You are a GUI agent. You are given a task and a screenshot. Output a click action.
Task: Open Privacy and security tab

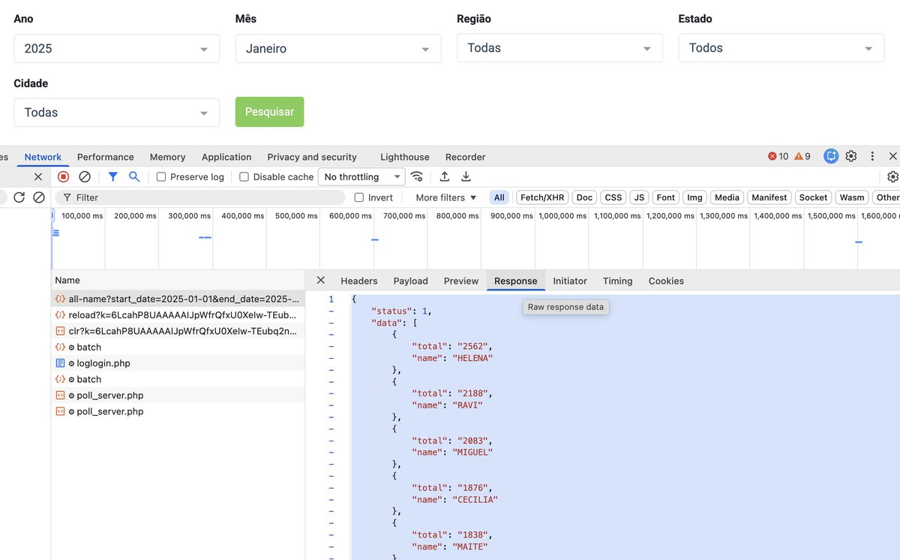(312, 157)
